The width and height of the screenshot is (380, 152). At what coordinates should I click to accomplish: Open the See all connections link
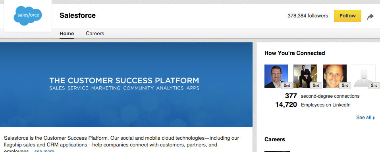pyautogui.click(x=363, y=118)
